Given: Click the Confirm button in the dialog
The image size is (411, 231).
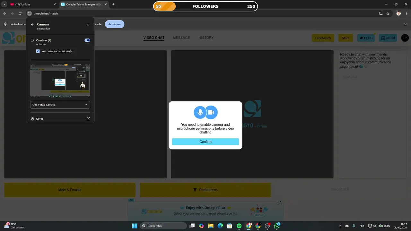Looking at the screenshot, I should tap(205, 142).
